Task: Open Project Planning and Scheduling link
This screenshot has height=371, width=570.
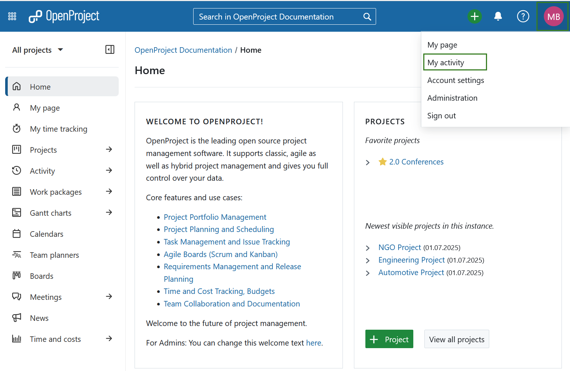Action: click(219, 229)
